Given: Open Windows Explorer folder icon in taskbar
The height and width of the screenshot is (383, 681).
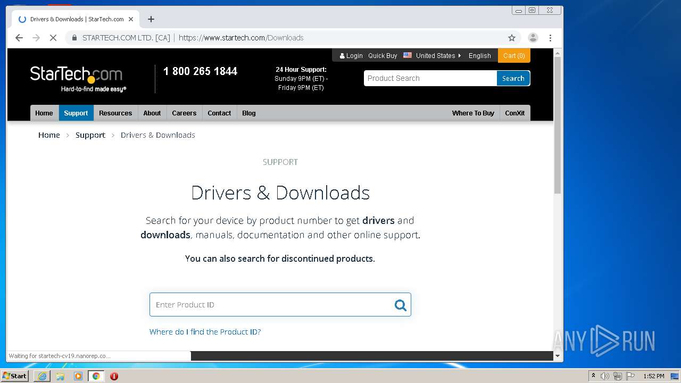Looking at the screenshot, I should tap(60, 376).
